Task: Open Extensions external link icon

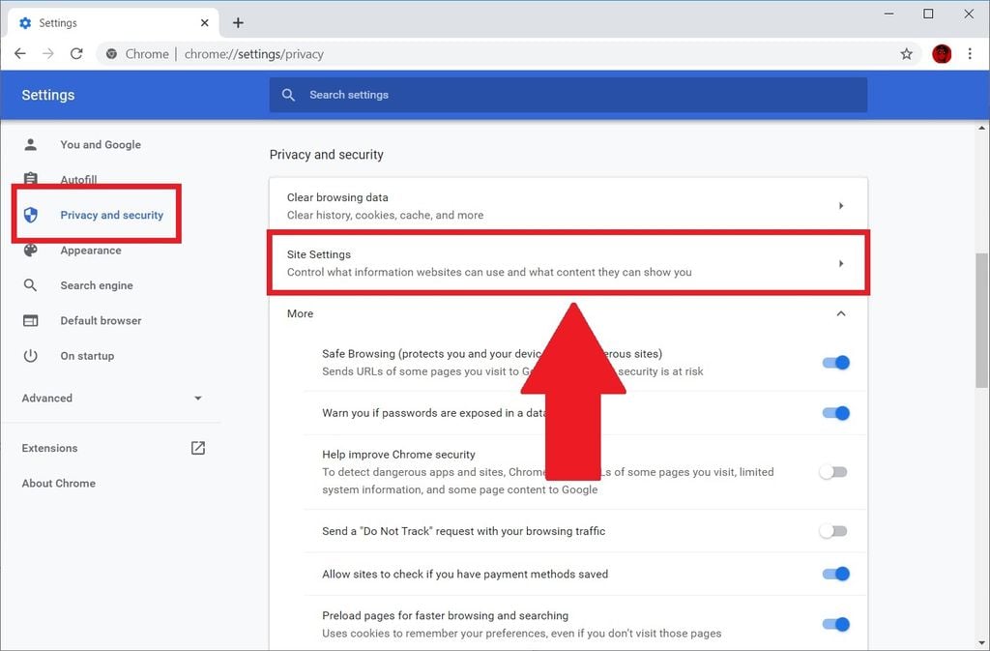Action: pyautogui.click(x=197, y=448)
